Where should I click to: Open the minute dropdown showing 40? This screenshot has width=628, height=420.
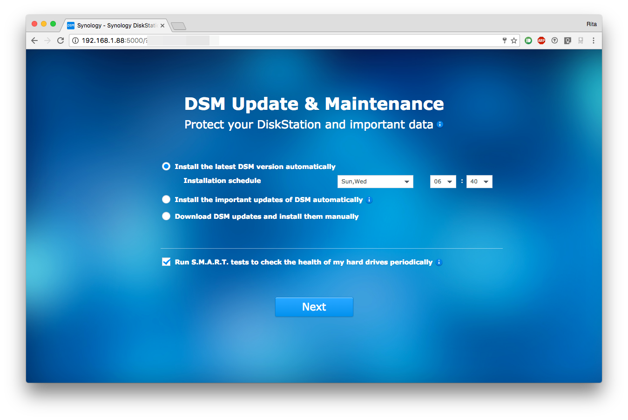coord(479,182)
